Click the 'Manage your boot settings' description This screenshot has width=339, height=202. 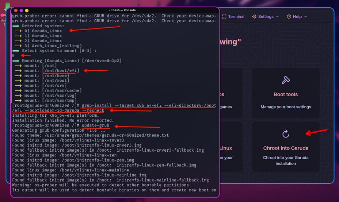(x=286, y=107)
